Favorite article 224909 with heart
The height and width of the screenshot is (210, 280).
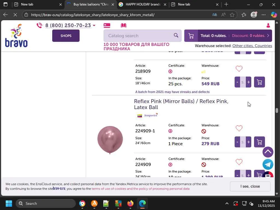(x=239, y=162)
